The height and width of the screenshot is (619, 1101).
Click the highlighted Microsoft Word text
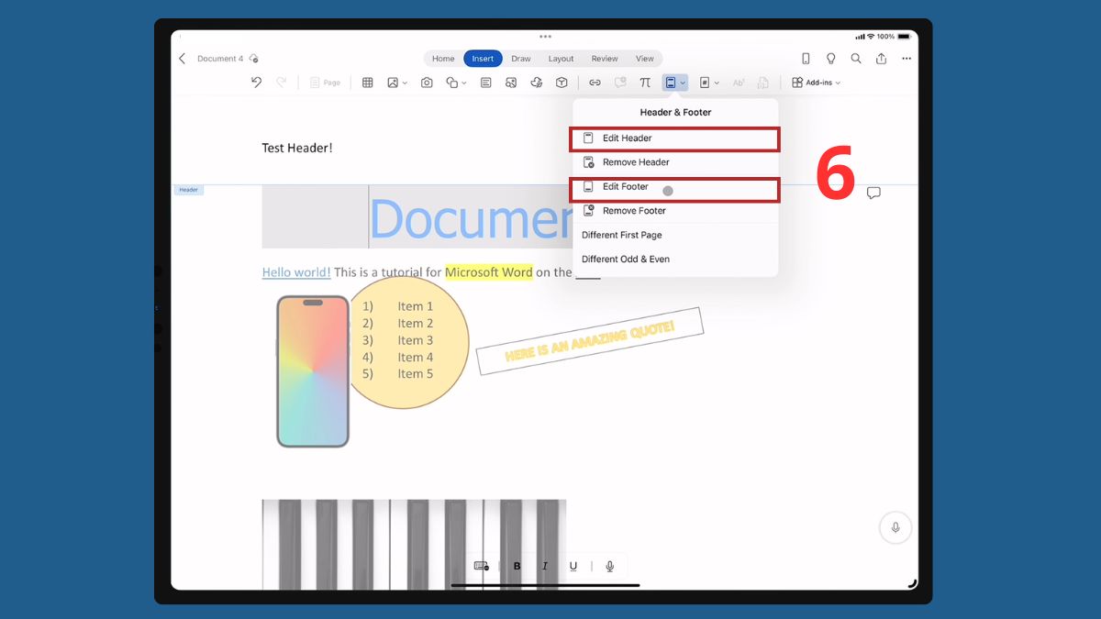pos(489,272)
